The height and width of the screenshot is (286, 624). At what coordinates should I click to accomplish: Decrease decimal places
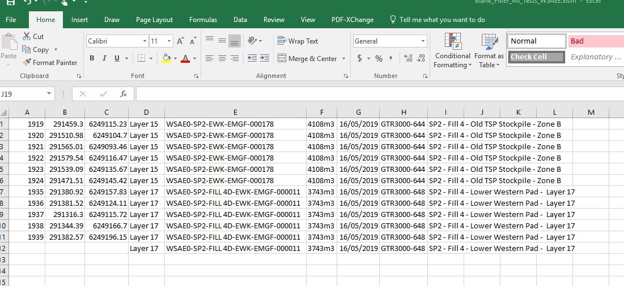(x=421, y=58)
